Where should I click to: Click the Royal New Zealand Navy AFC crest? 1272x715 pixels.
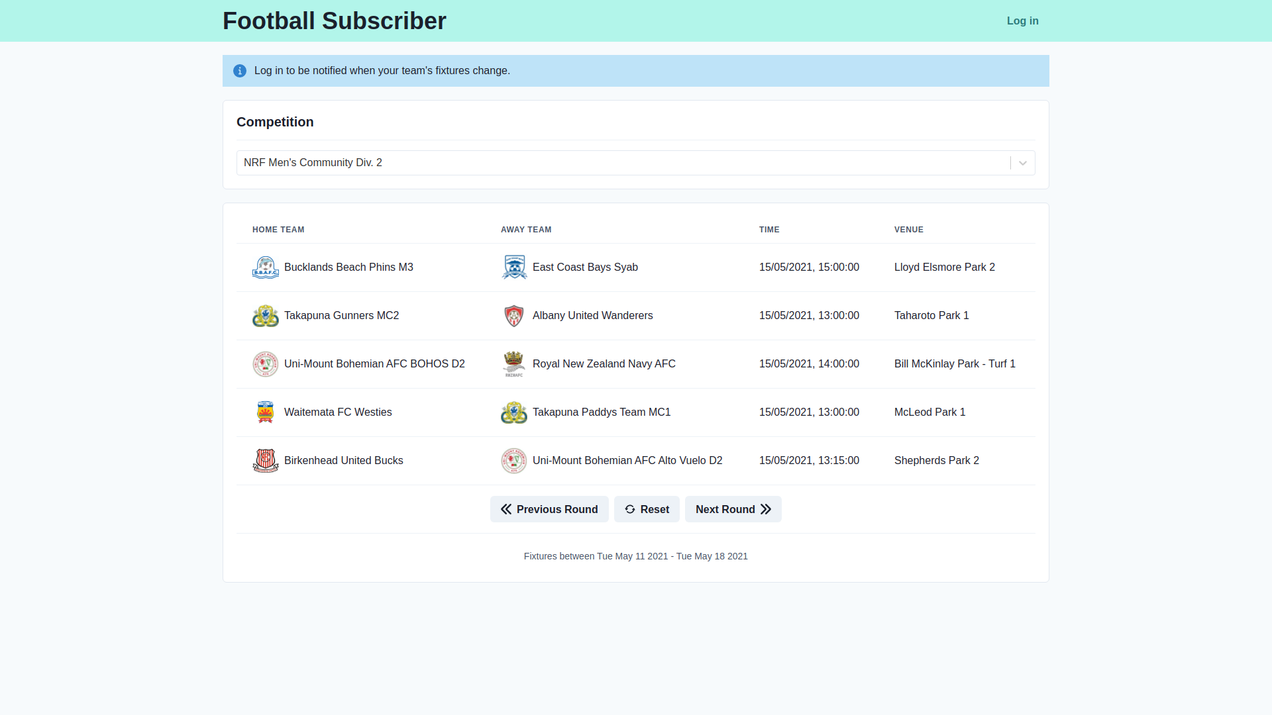click(514, 364)
